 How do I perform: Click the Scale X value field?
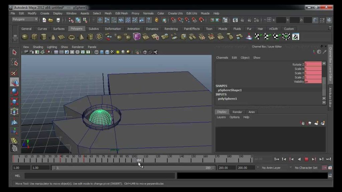point(313,69)
